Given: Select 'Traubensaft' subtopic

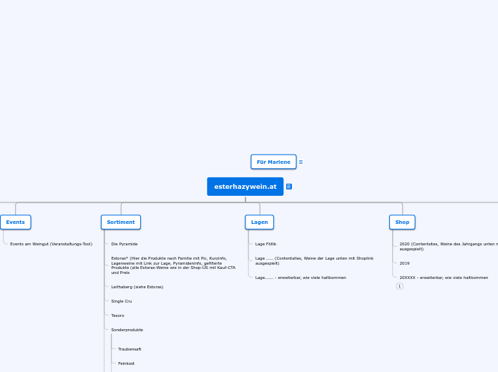Looking at the screenshot, I should tap(130, 349).
